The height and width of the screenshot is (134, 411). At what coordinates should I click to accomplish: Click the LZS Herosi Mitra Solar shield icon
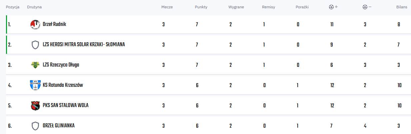35,45
